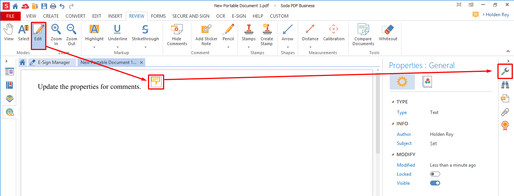Toggle the Visible switch off
Image resolution: width=514 pixels, height=196 pixels.
435,183
